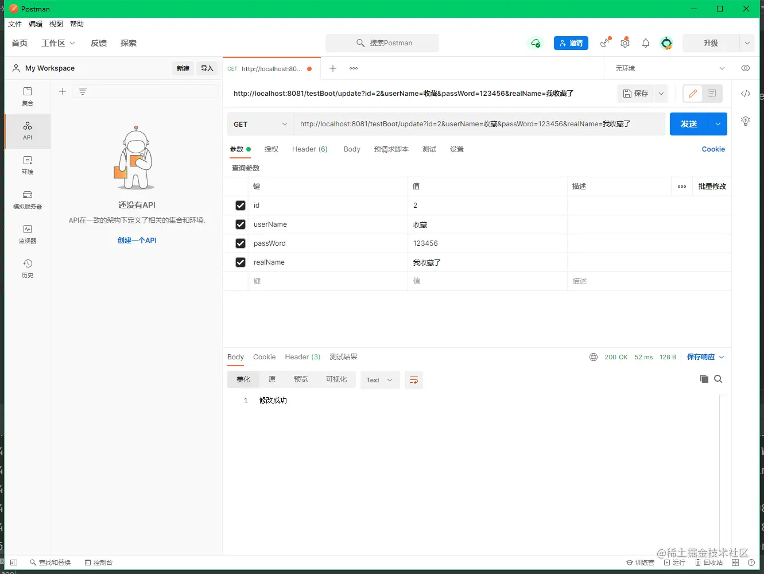This screenshot has height=574, width=764.
Task: Switch to the Header (6) request tab
Action: click(x=309, y=149)
